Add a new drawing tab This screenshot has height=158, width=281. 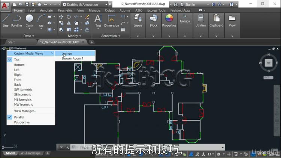[92, 42]
